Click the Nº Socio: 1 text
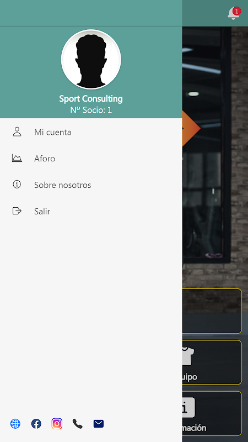This screenshot has height=442, width=248. tap(91, 110)
